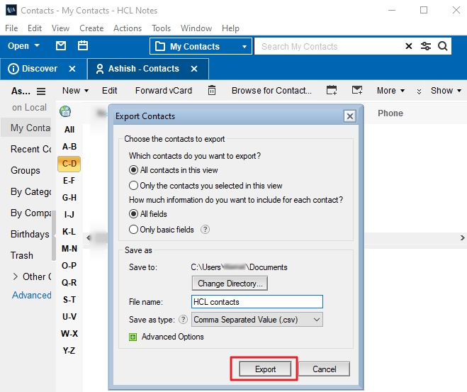Viewport: 467px width, 392px height.
Task: Click the schedule meeting calendar-plus icon
Action: pyautogui.click(x=332, y=90)
